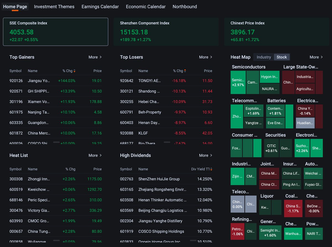332x247 pixels.
Task: Open More for Heat Map
Action: point(316,57)
